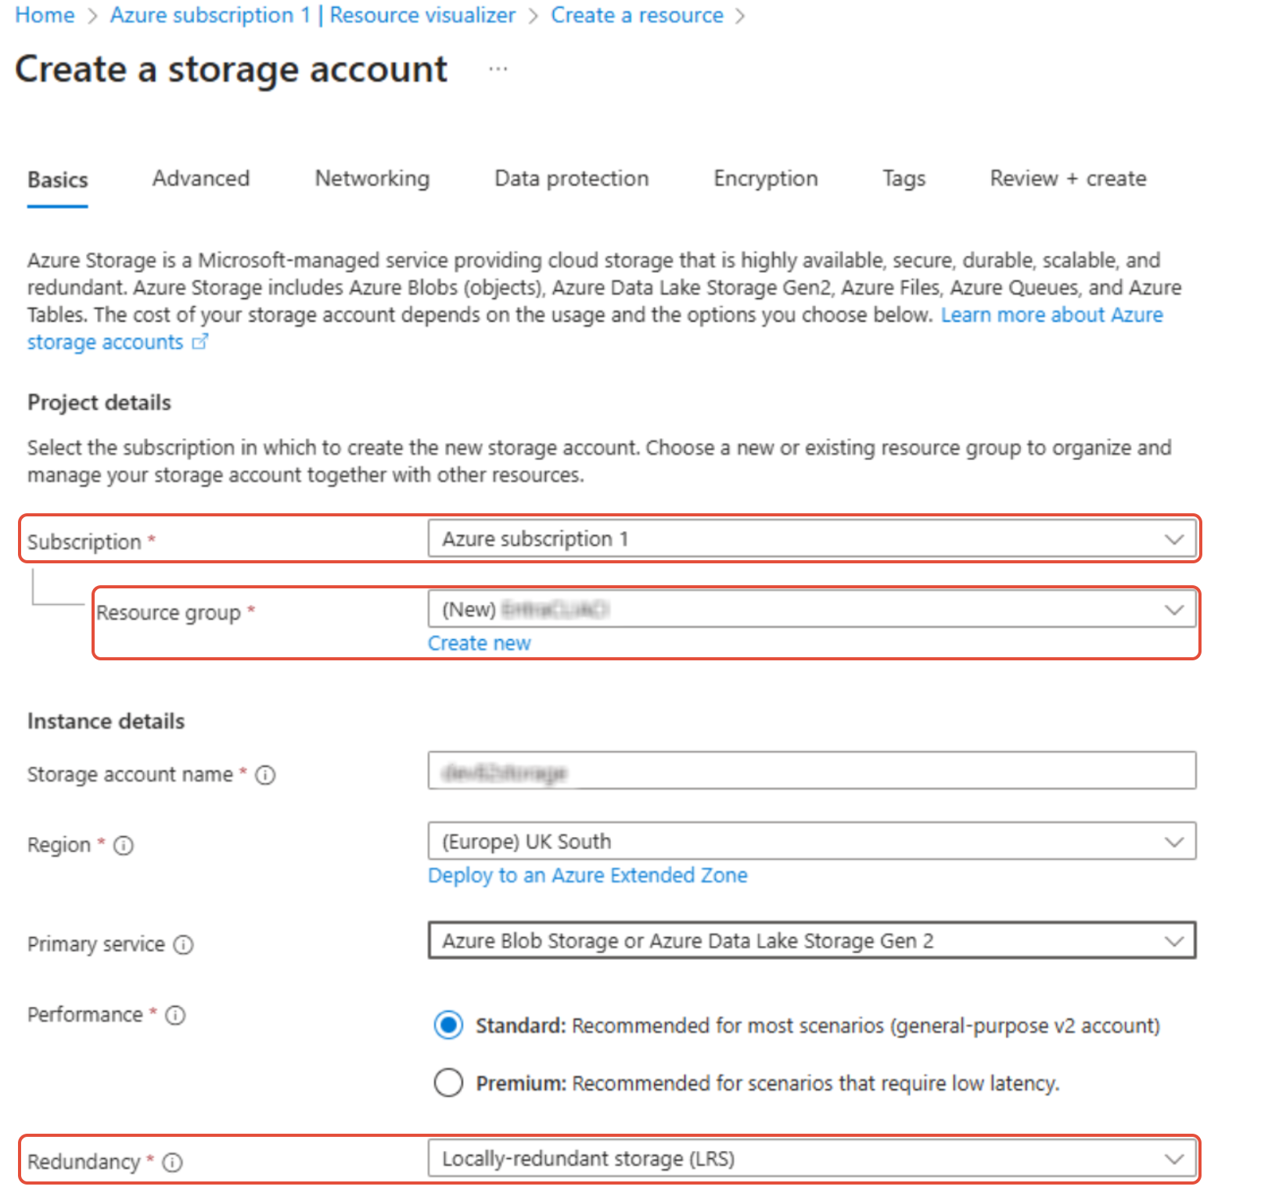Select the Tags tab
Viewport: 1261px width, 1201px height.
pyautogui.click(x=904, y=178)
